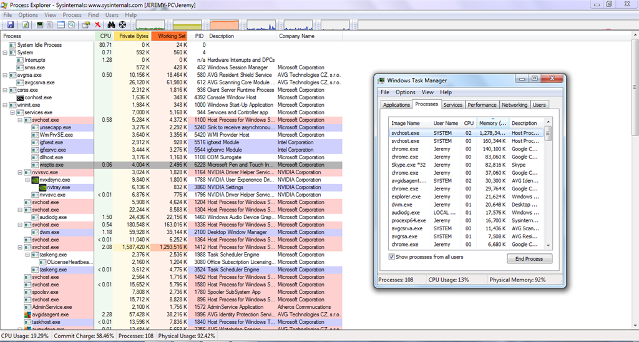This screenshot has width=639, height=342.
Task: Click Commit Charge 58.46% status entry
Action: pos(85,336)
